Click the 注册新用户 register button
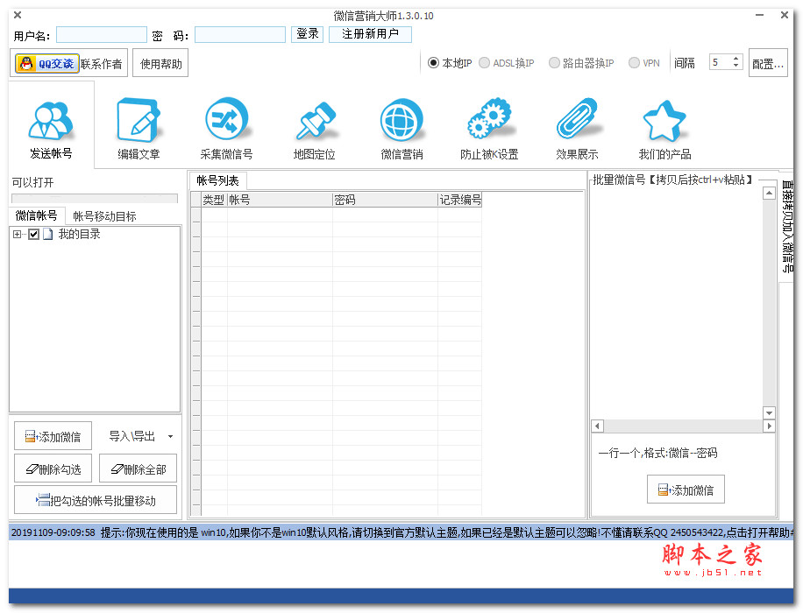 point(370,34)
